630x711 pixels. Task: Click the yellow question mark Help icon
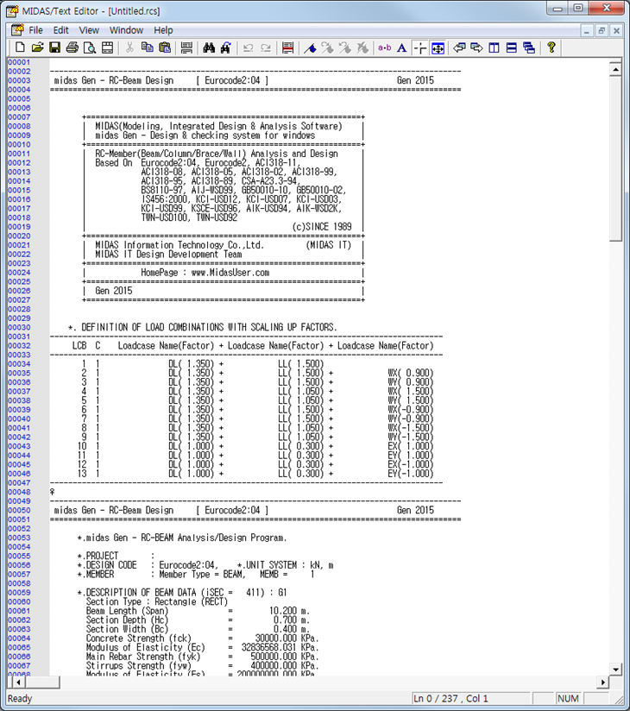551,47
